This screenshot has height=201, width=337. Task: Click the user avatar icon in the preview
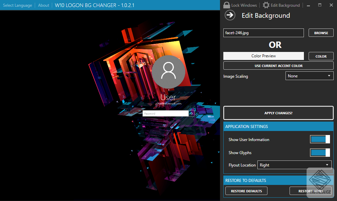[x=168, y=72]
